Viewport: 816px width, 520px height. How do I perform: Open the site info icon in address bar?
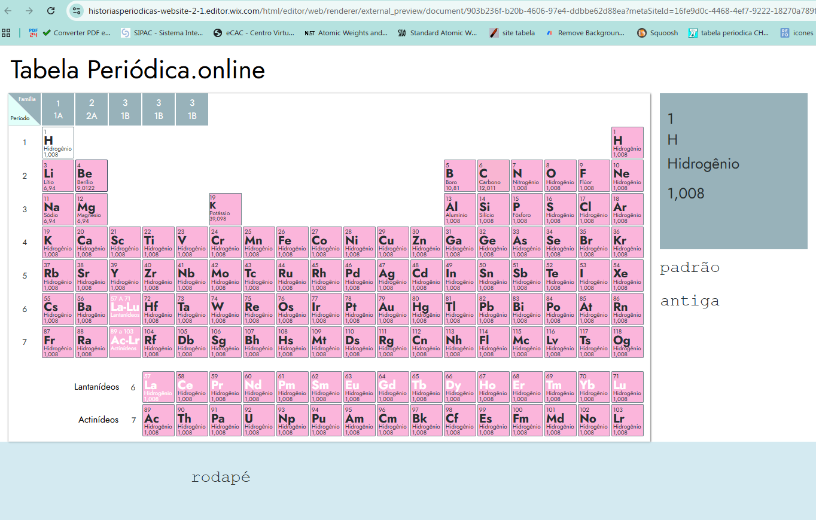76,11
